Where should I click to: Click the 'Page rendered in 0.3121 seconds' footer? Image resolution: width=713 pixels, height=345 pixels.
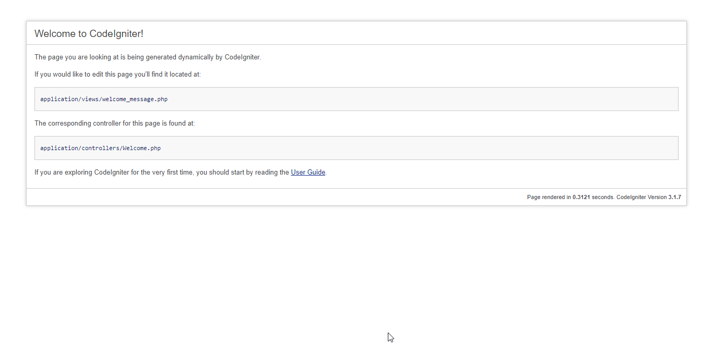coord(604,198)
